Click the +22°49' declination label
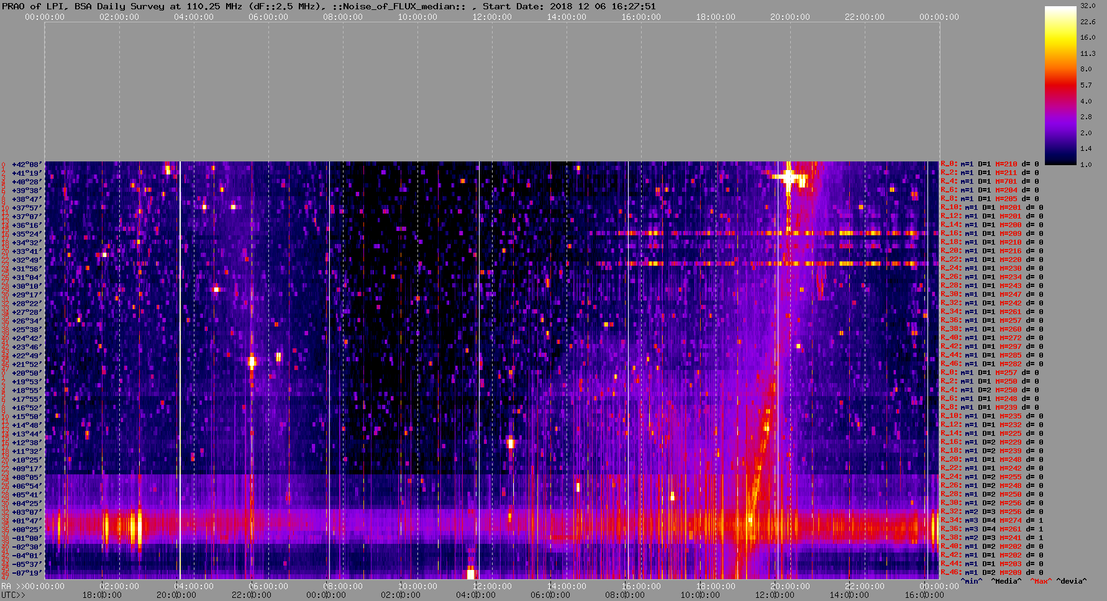 click(x=27, y=356)
